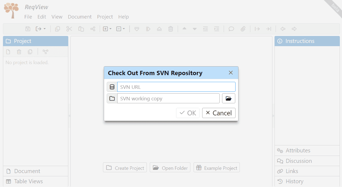Click the Create Project button
The image size is (342, 187).
coord(125,168)
